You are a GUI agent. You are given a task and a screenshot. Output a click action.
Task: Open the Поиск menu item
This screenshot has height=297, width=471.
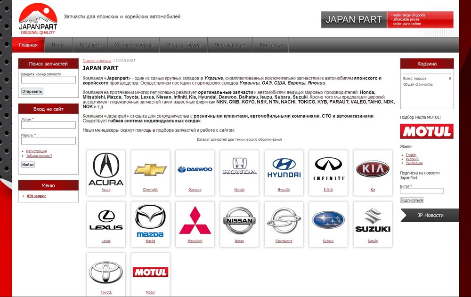click(58, 45)
